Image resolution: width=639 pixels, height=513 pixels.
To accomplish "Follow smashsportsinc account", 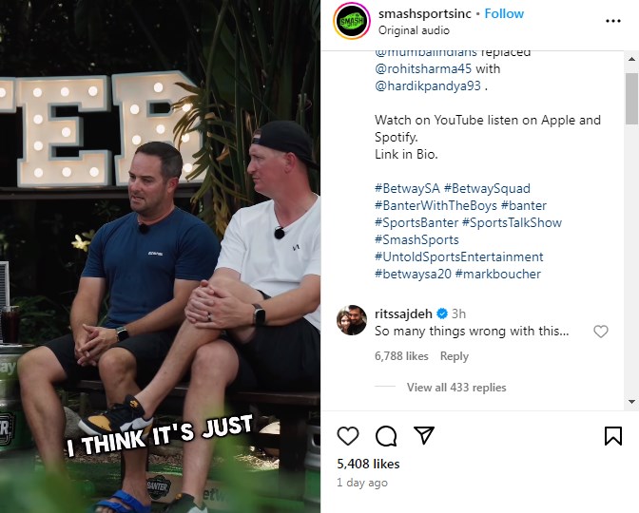I will click(x=504, y=13).
